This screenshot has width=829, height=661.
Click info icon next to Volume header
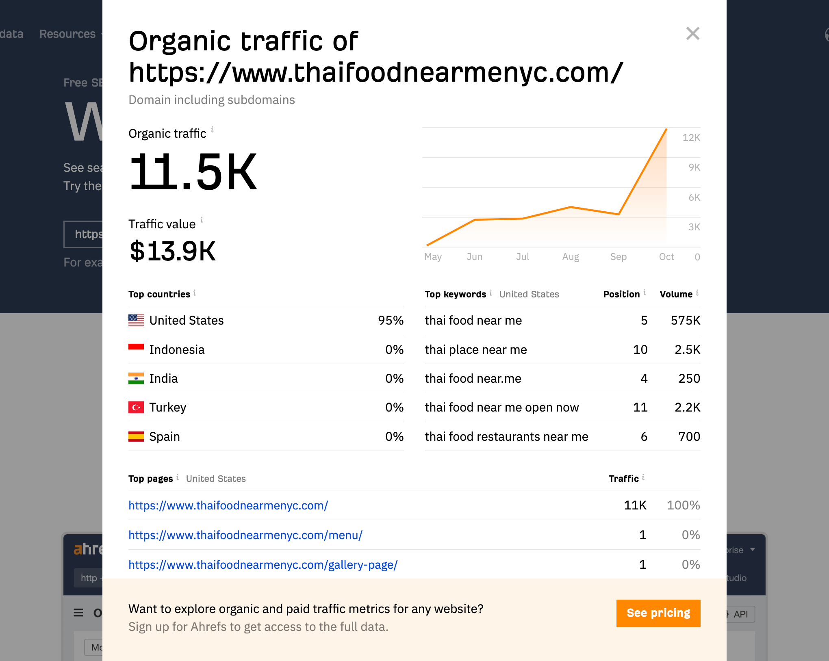coord(697,293)
